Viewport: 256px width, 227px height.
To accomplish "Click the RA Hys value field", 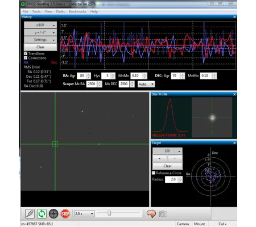I will 106,76.
